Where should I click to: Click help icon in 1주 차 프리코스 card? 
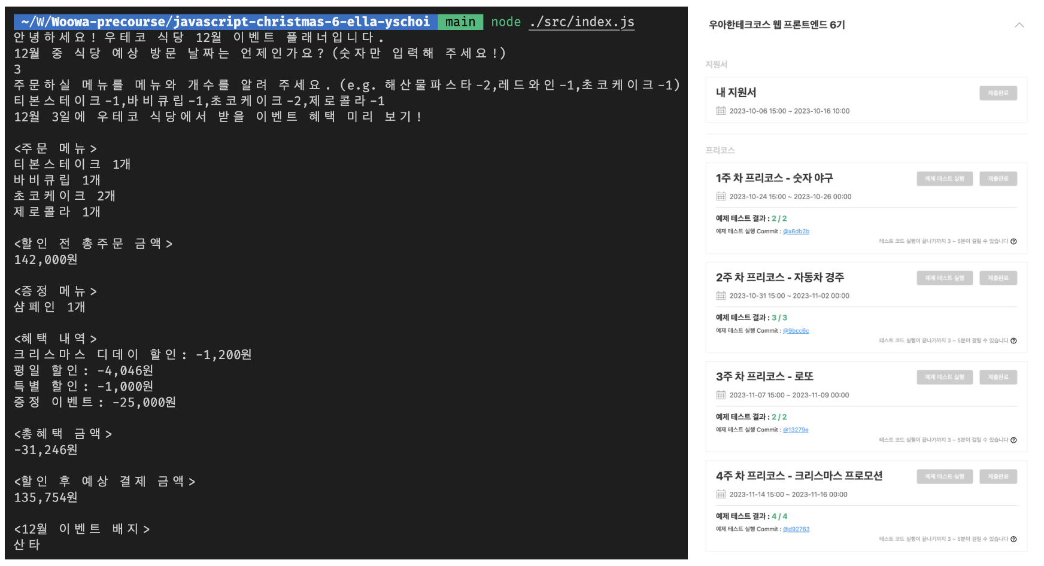(1013, 242)
